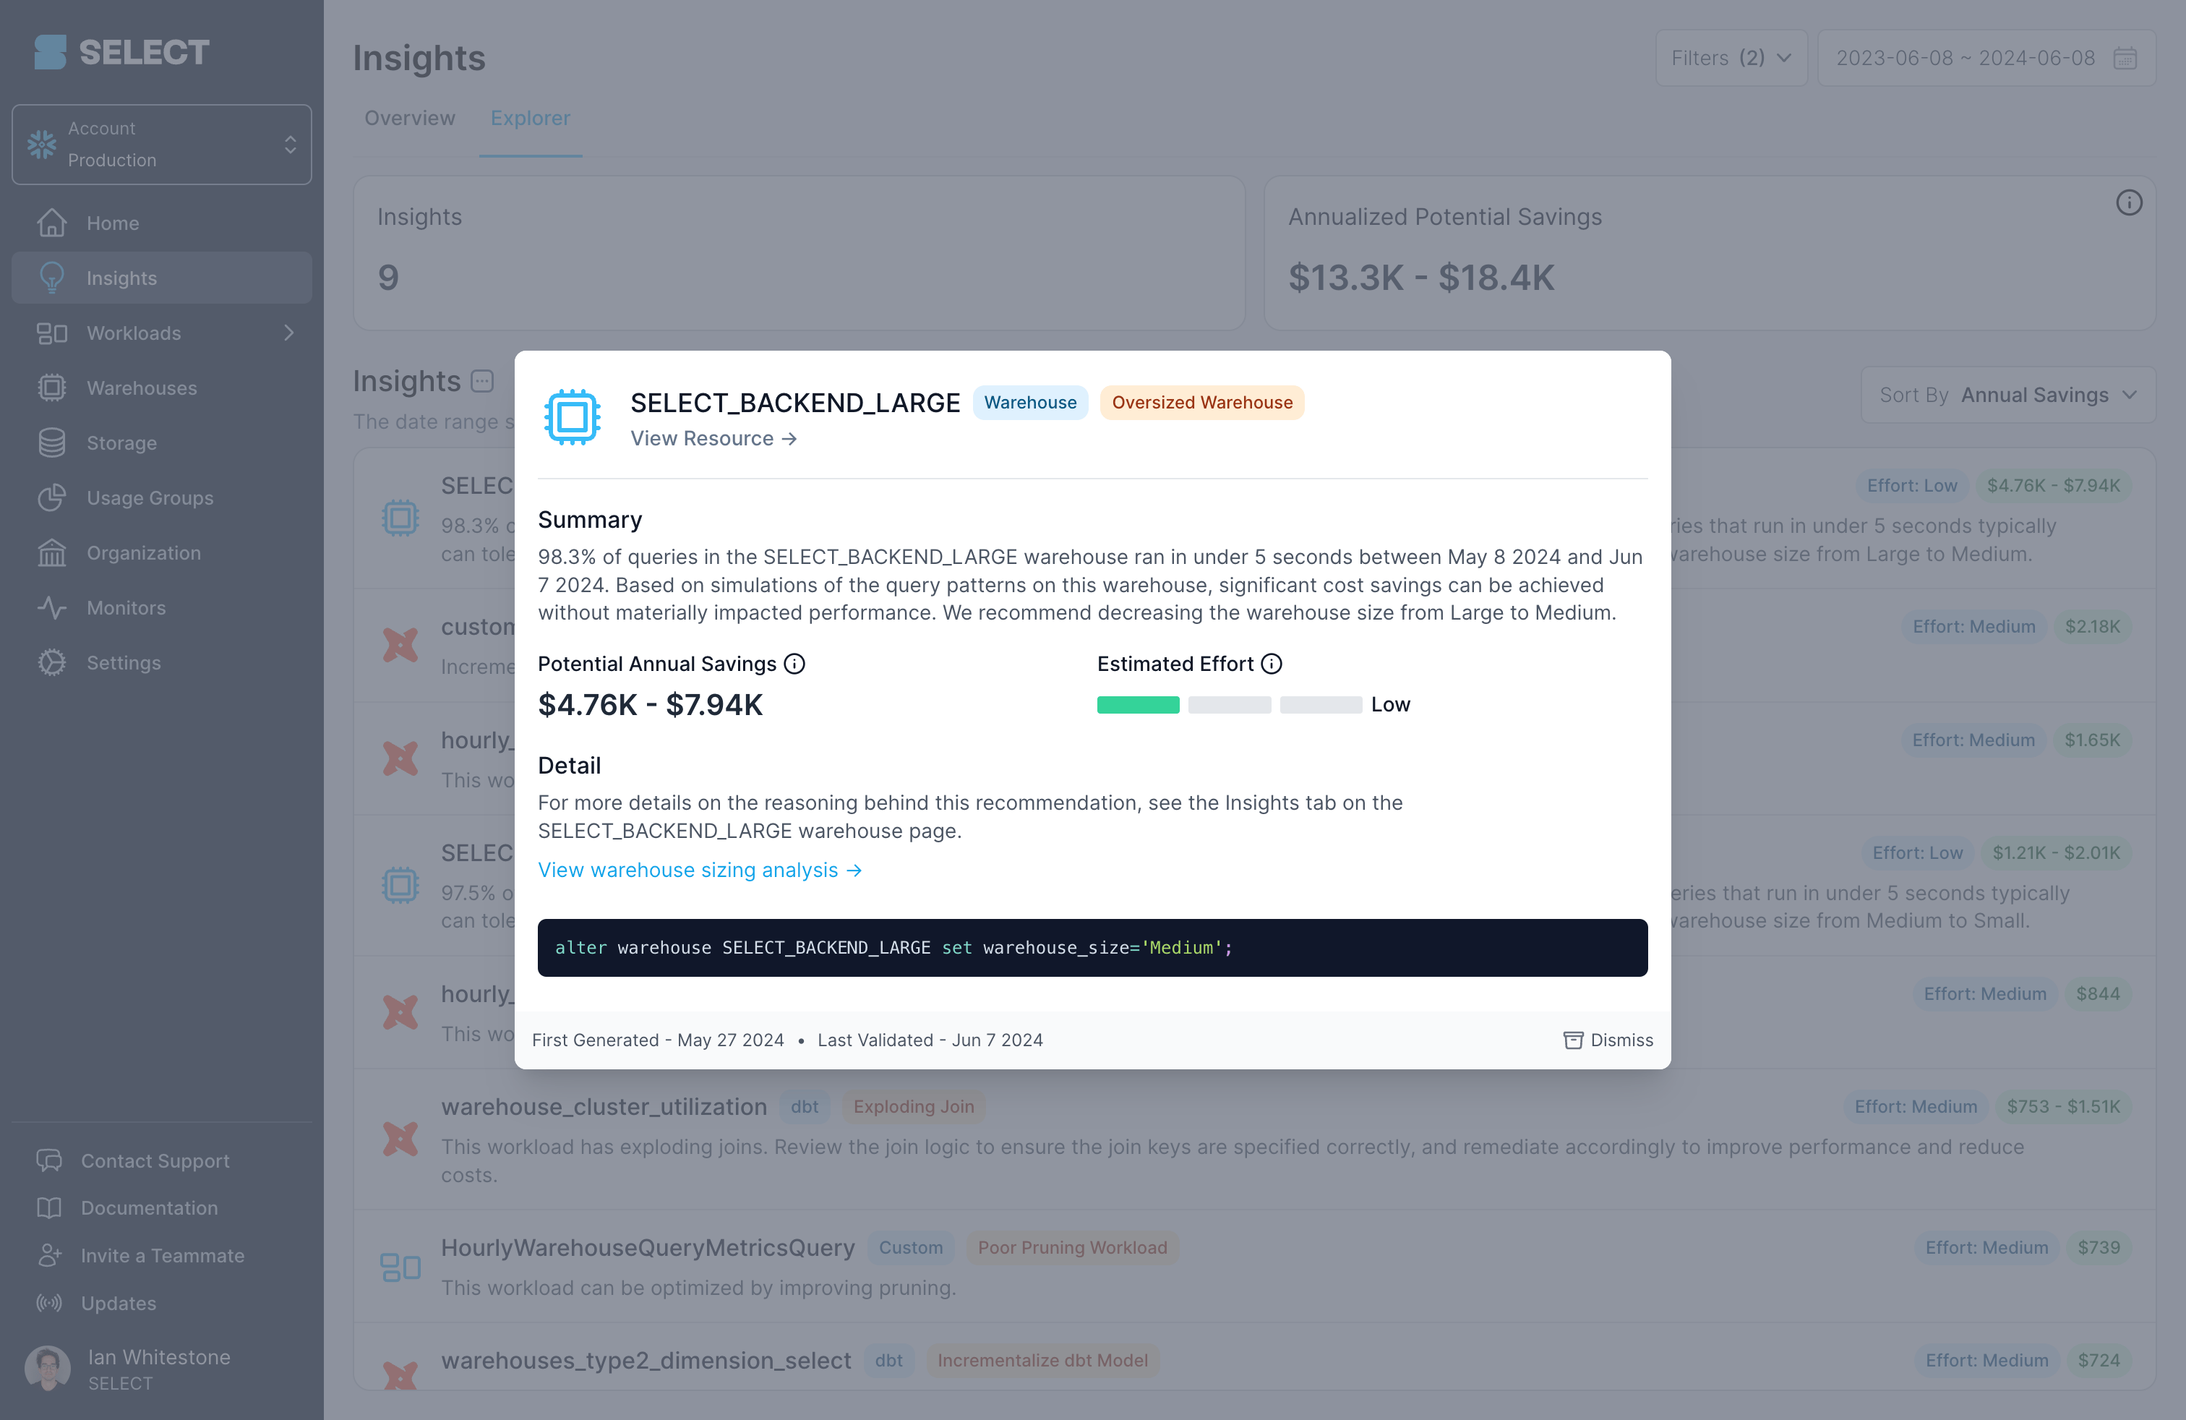Open the Settings gear item
The width and height of the screenshot is (2186, 1420).
pyautogui.click(x=162, y=662)
